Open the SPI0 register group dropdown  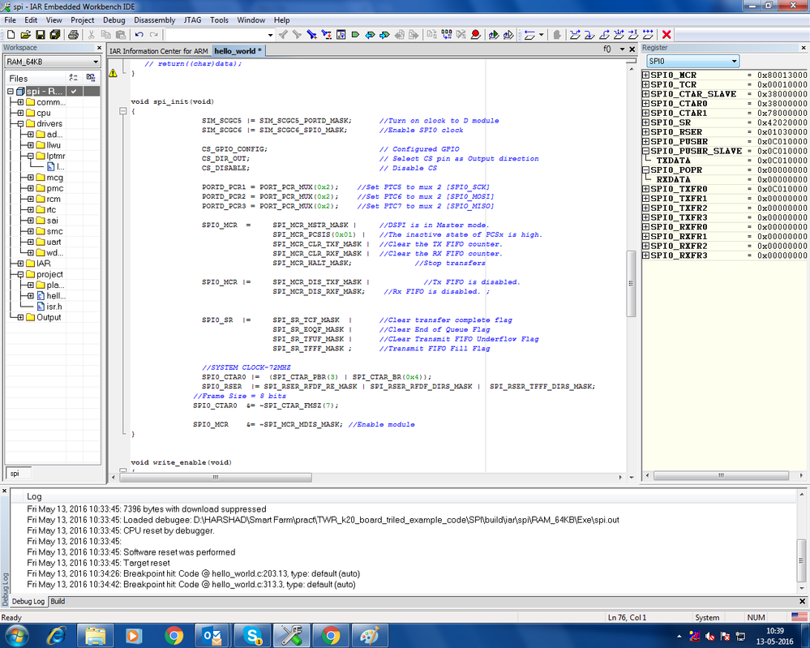pos(734,61)
